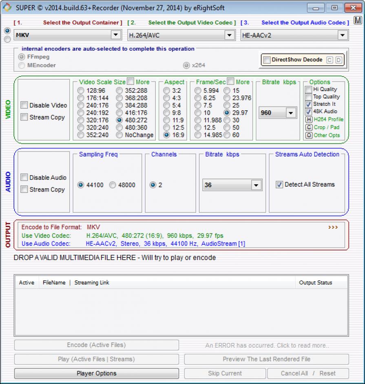The image size is (365, 384).
Task: Open the H.264/AVC video codec dropdown
Action: pyautogui.click(x=230, y=35)
